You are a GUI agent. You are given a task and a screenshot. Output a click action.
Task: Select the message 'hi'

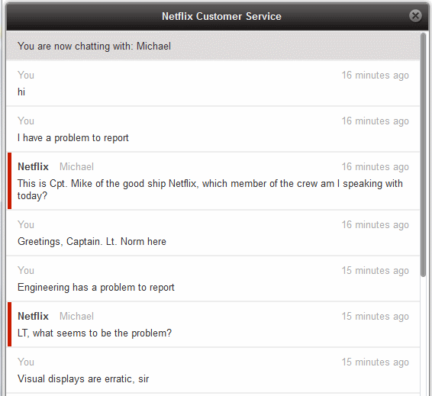[x=21, y=92]
